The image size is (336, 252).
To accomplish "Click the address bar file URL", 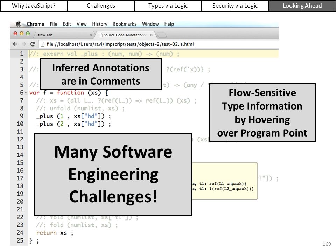I will (x=120, y=44).
